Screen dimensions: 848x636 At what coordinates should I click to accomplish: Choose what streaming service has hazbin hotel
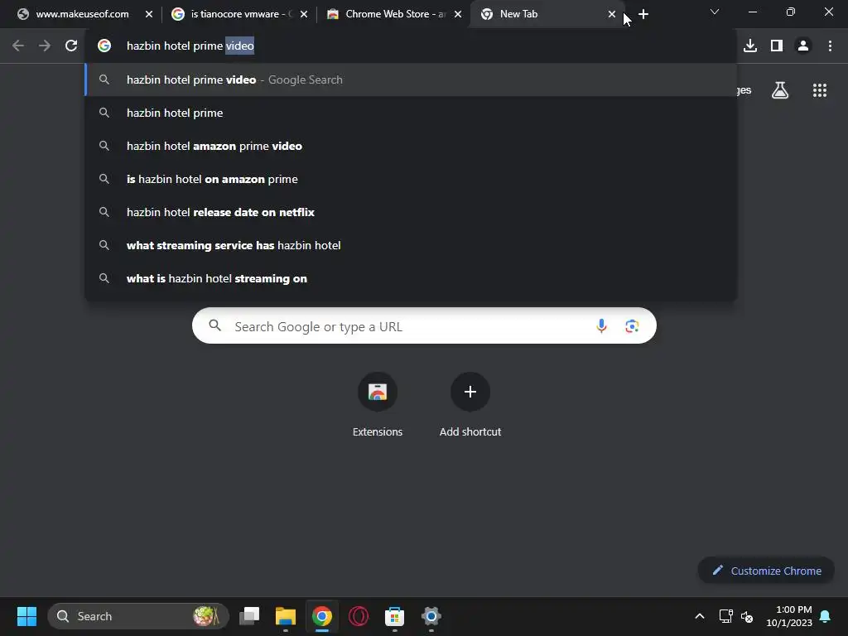pyautogui.click(x=411, y=245)
